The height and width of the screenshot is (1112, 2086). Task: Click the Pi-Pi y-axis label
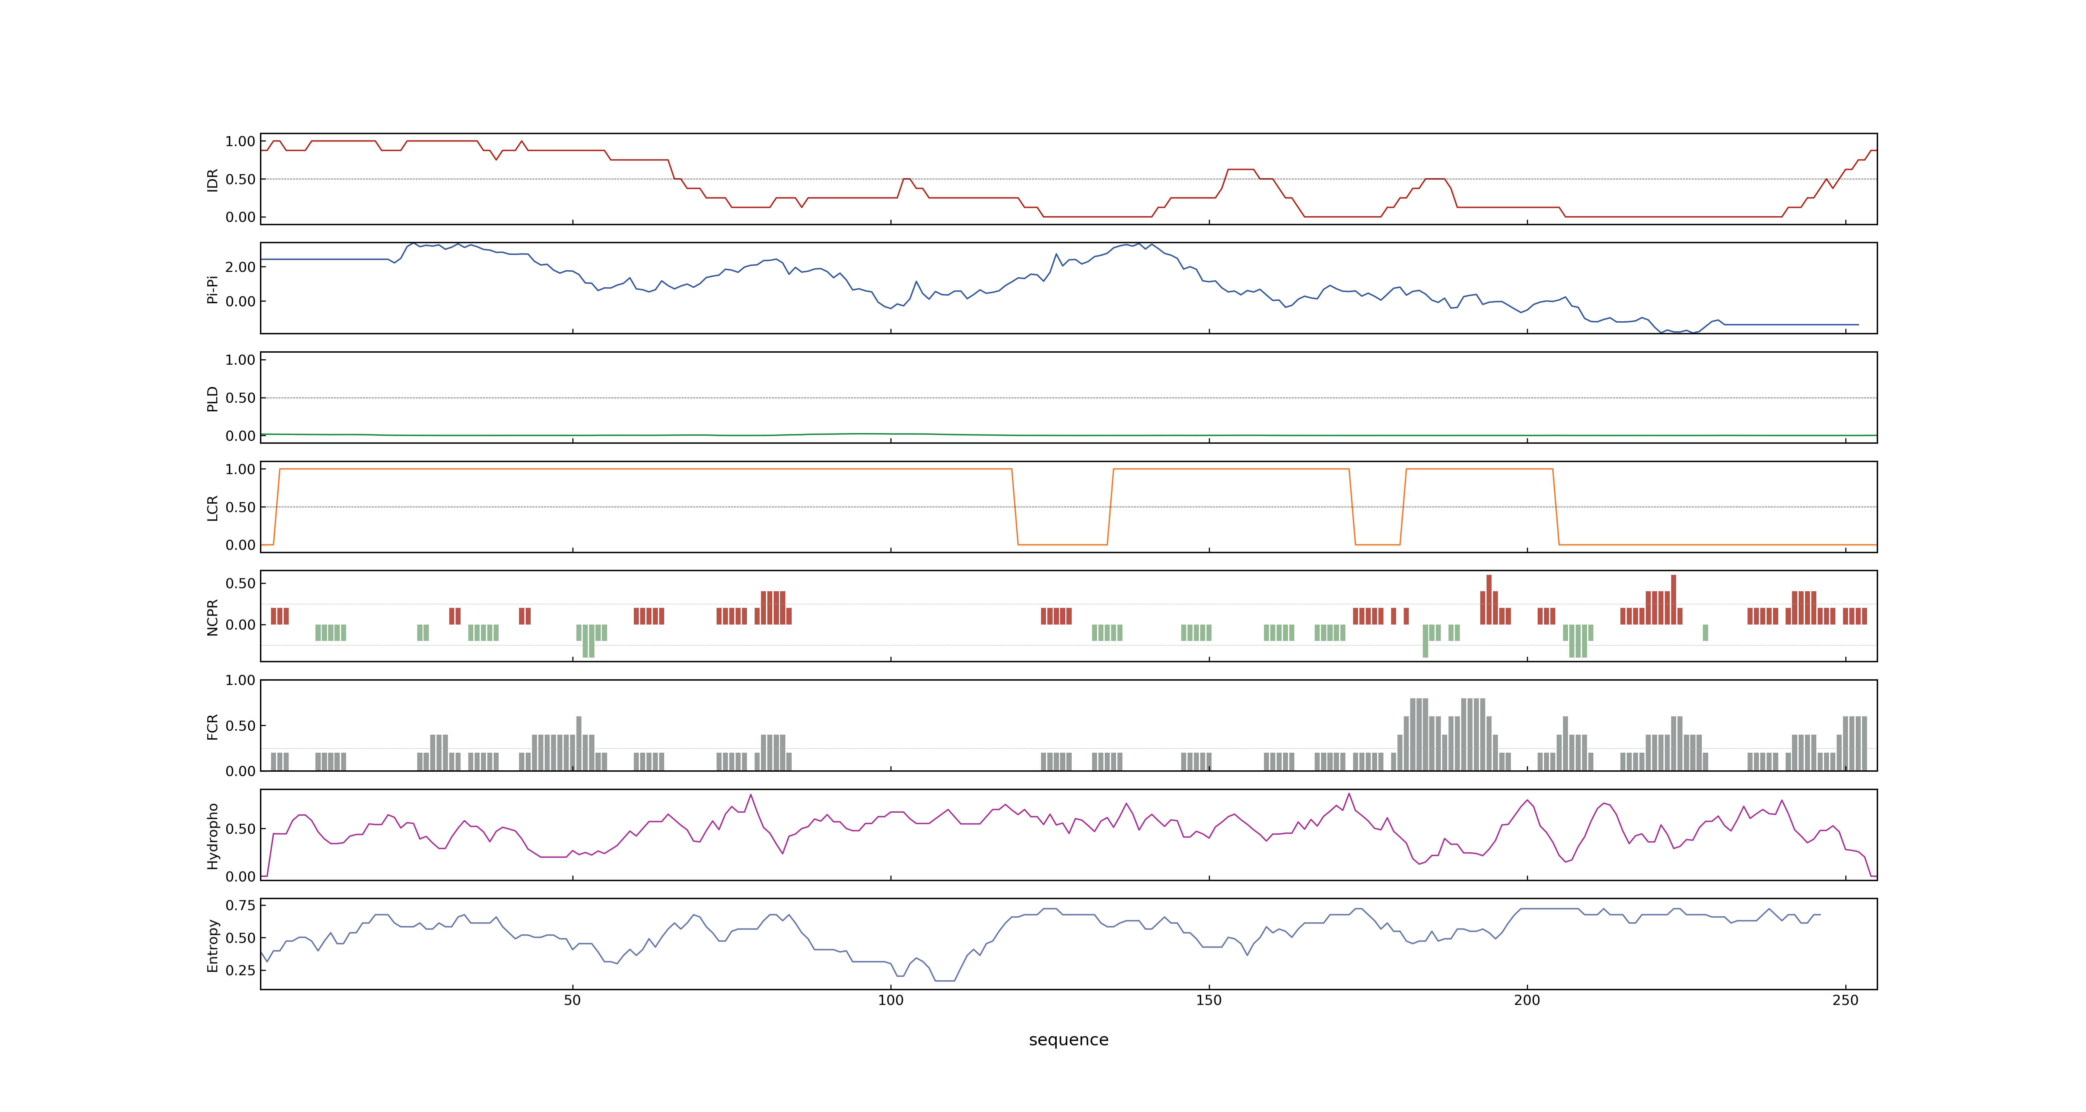point(212,289)
